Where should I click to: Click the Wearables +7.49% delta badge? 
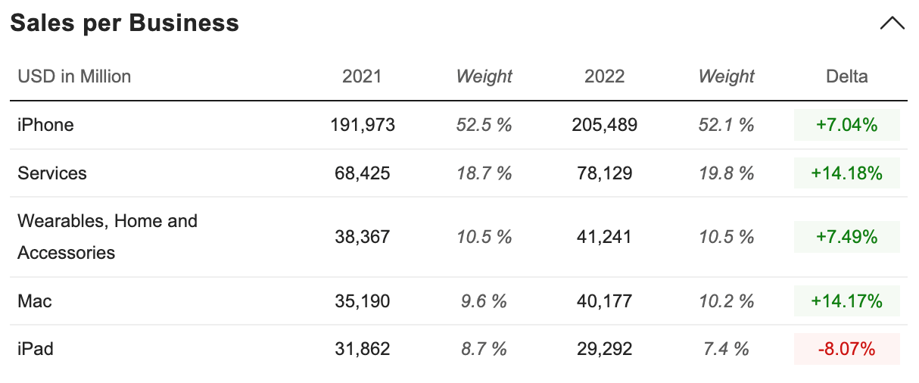(846, 237)
